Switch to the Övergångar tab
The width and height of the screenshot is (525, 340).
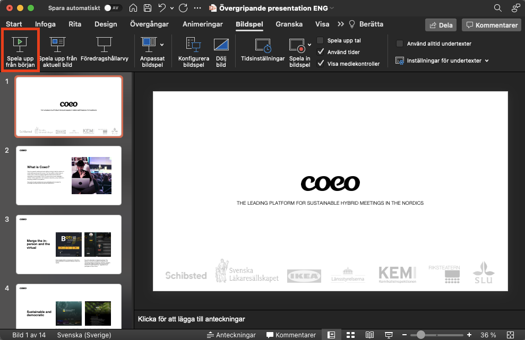[149, 24]
